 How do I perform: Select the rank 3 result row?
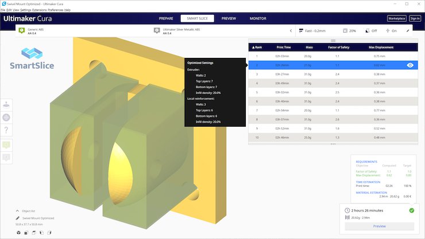333,74
